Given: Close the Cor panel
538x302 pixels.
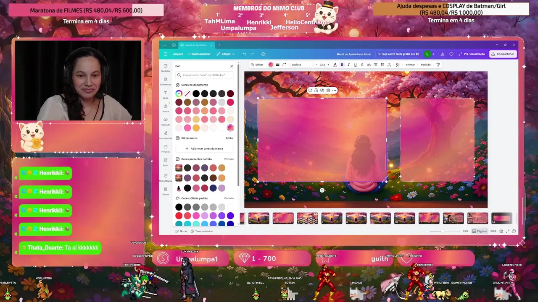Looking at the screenshot, I should pyautogui.click(x=232, y=66).
